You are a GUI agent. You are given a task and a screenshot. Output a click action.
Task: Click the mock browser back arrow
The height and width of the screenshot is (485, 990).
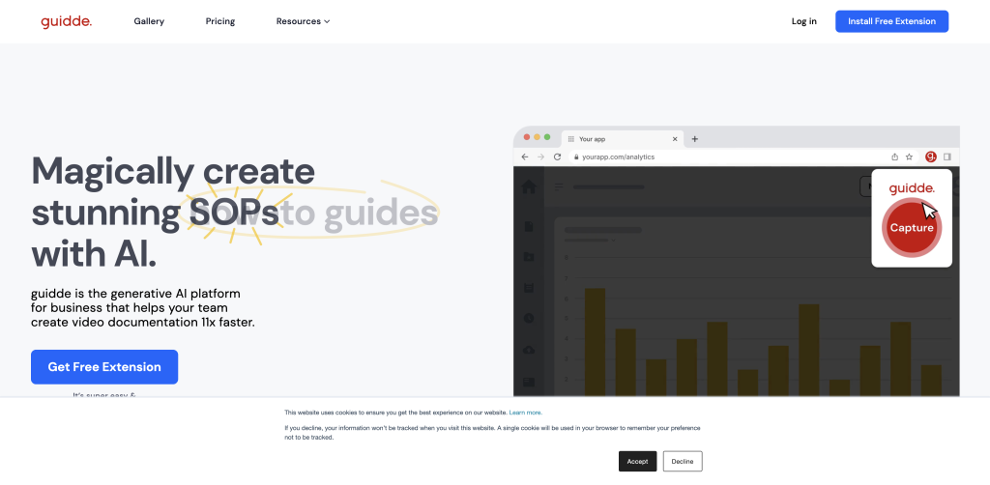pos(525,157)
